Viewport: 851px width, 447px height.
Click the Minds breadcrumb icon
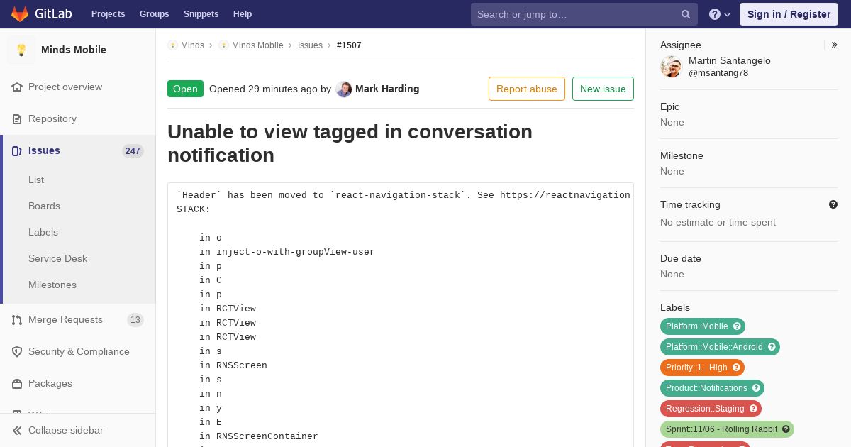pos(172,45)
